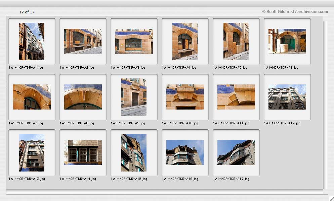Select thumbnail of 1A1-MCR-TDR-A2.jpg

coord(83,41)
